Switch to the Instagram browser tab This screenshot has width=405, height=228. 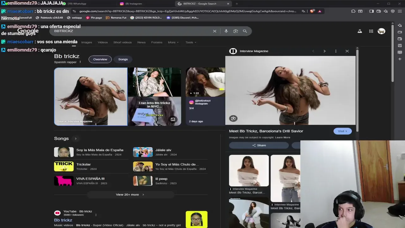click(x=134, y=4)
